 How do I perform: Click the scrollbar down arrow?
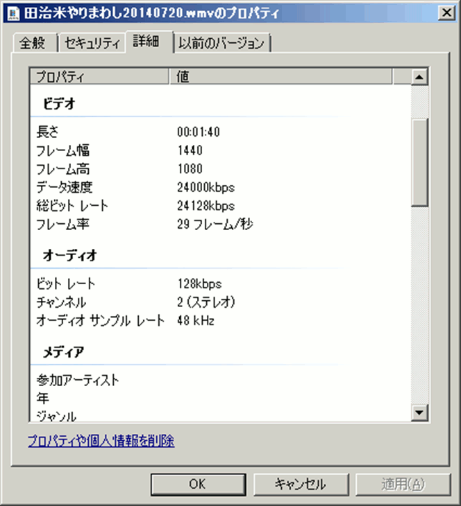pyautogui.click(x=419, y=412)
